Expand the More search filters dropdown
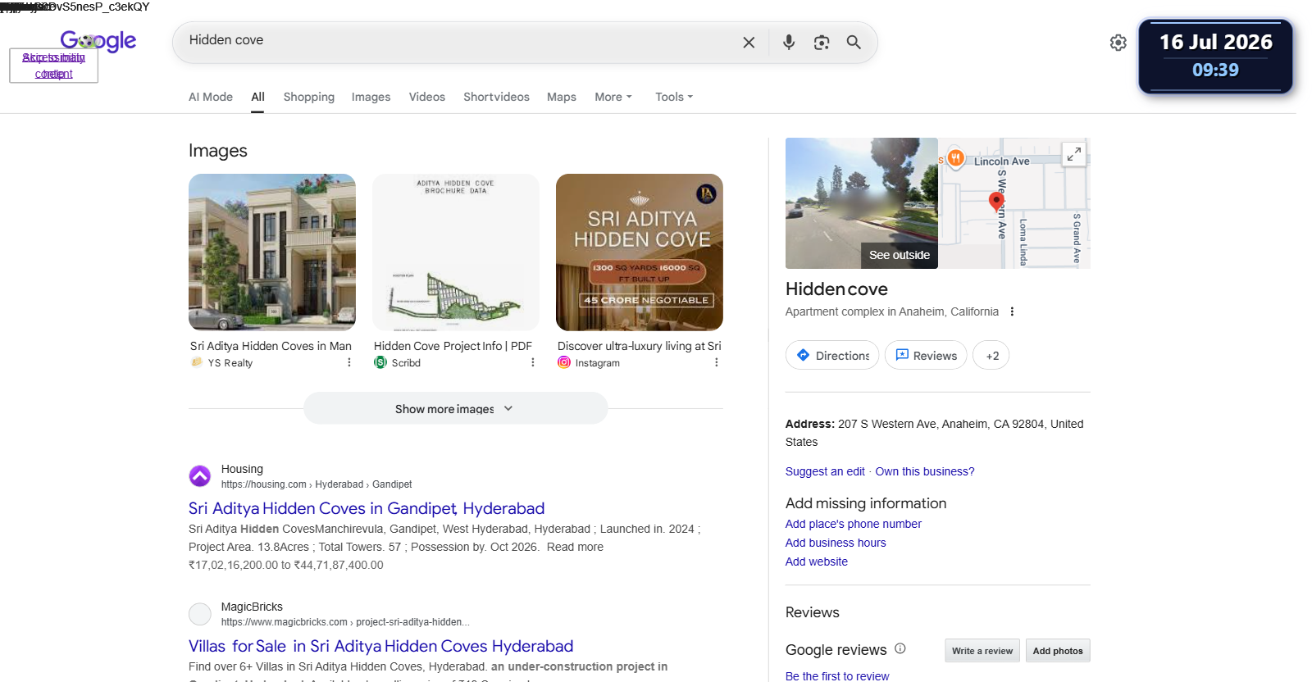 tap(613, 97)
